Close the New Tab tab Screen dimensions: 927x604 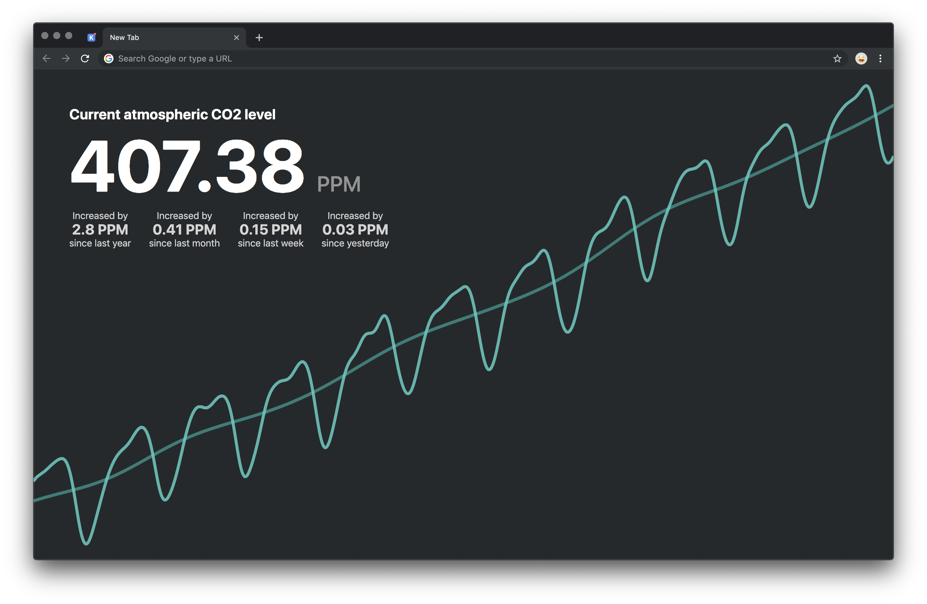[x=237, y=37]
